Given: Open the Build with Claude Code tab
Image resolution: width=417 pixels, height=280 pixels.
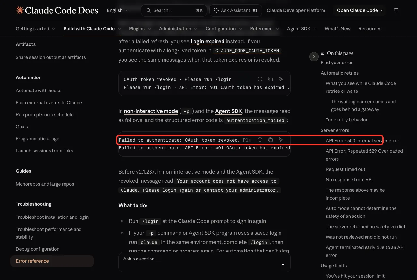Looking at the screenshot, I should tap(92, 29).
